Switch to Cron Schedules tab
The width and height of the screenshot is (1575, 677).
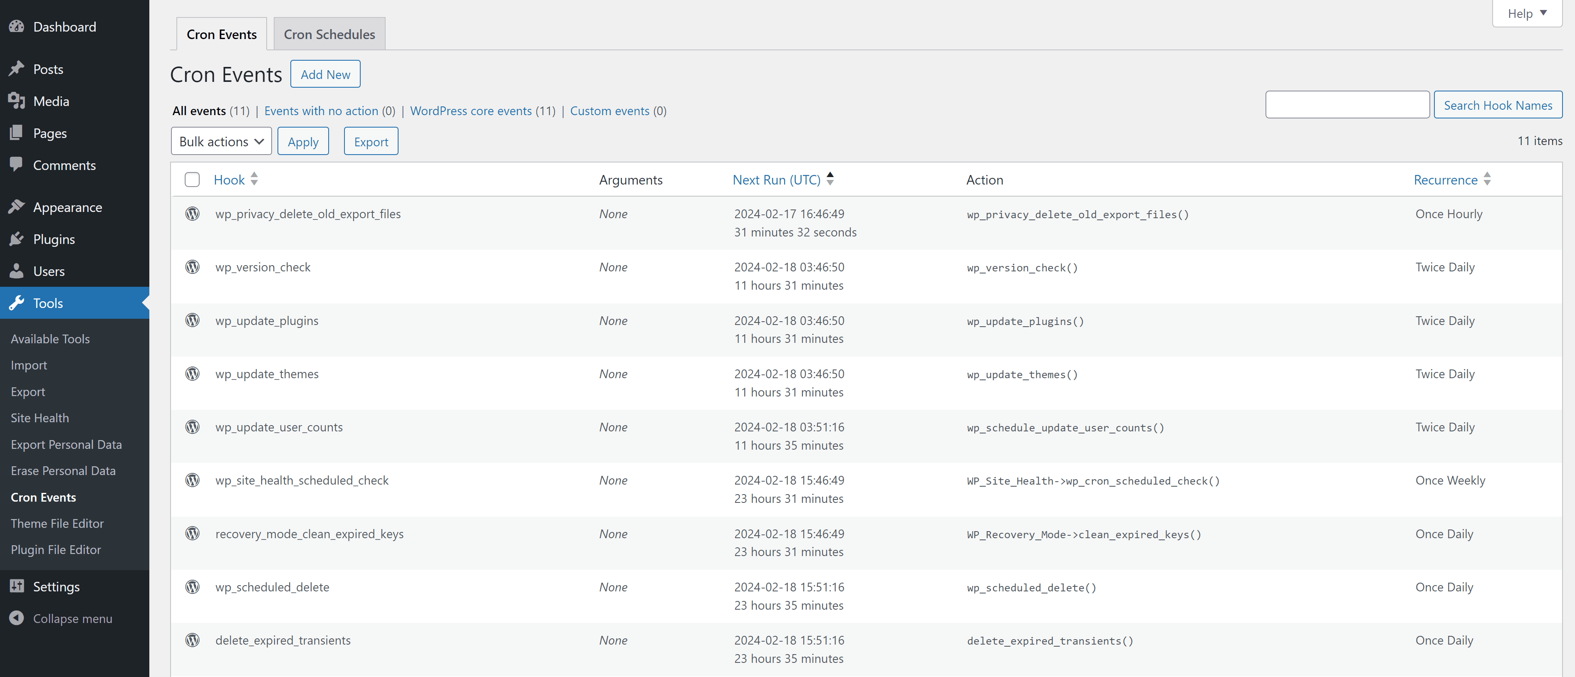329,33
